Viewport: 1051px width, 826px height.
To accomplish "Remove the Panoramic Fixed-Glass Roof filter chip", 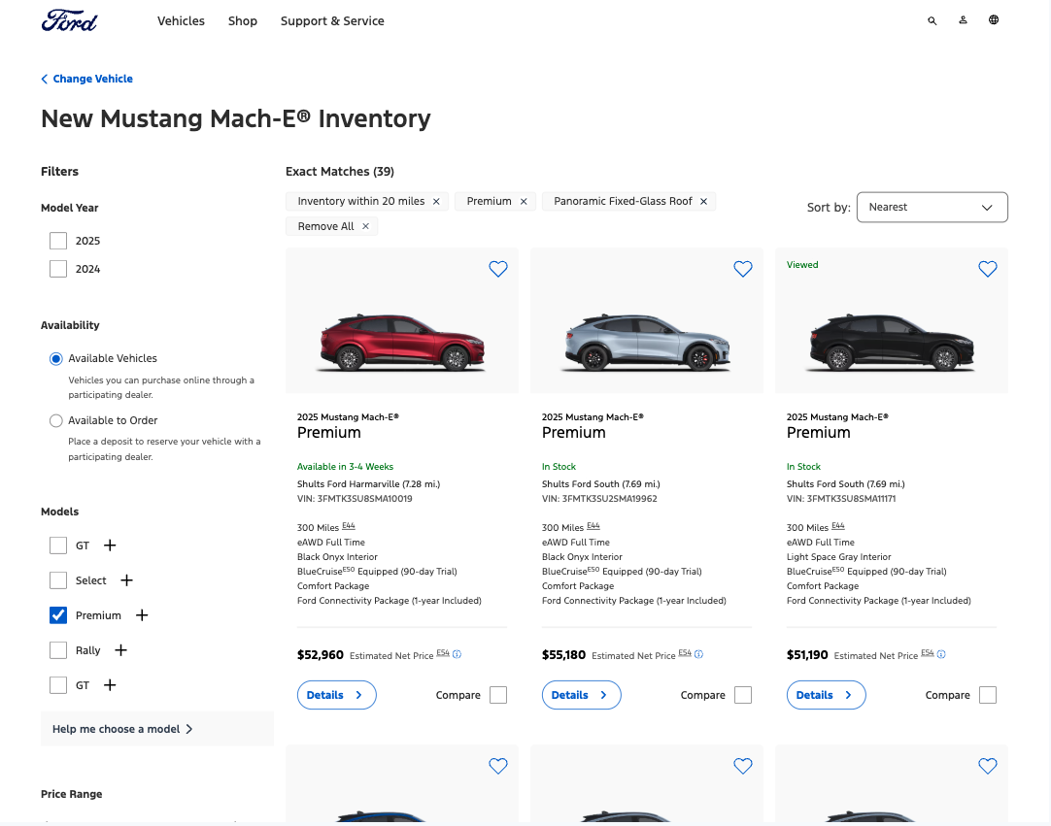I will coord(704,202).
